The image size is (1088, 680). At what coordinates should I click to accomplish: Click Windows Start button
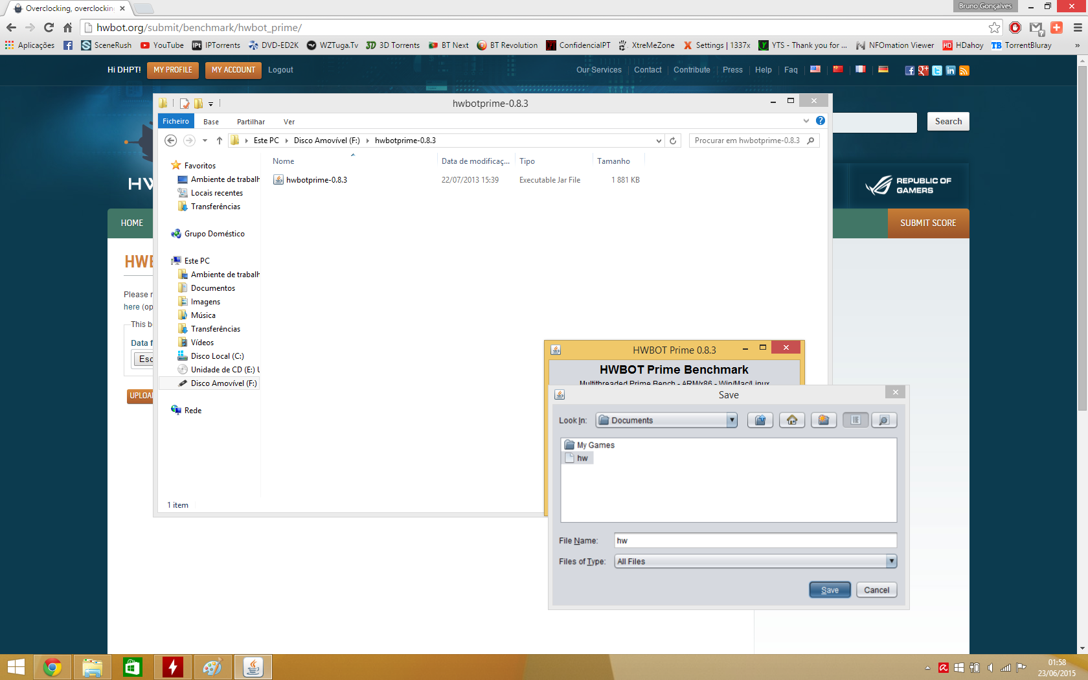16,667
